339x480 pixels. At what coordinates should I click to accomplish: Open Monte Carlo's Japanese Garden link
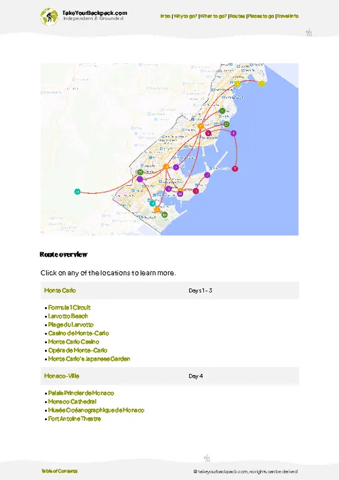tap(89, 359)
